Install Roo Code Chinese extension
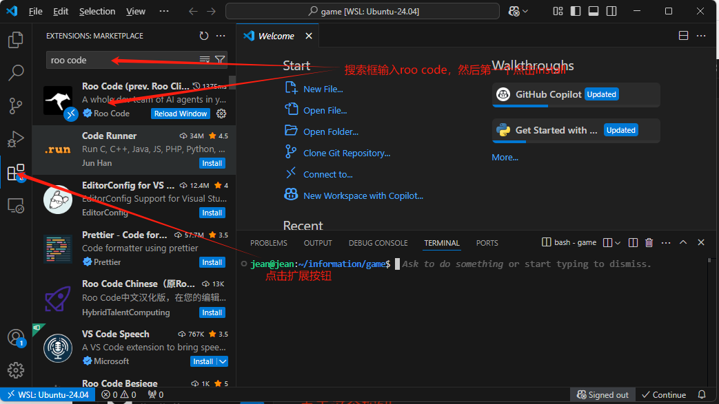This screenshot has width=719, height=404. (x=212, y=312)
